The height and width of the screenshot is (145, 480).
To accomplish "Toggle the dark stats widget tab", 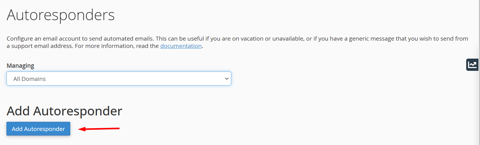I will click(x=473, y=65).
